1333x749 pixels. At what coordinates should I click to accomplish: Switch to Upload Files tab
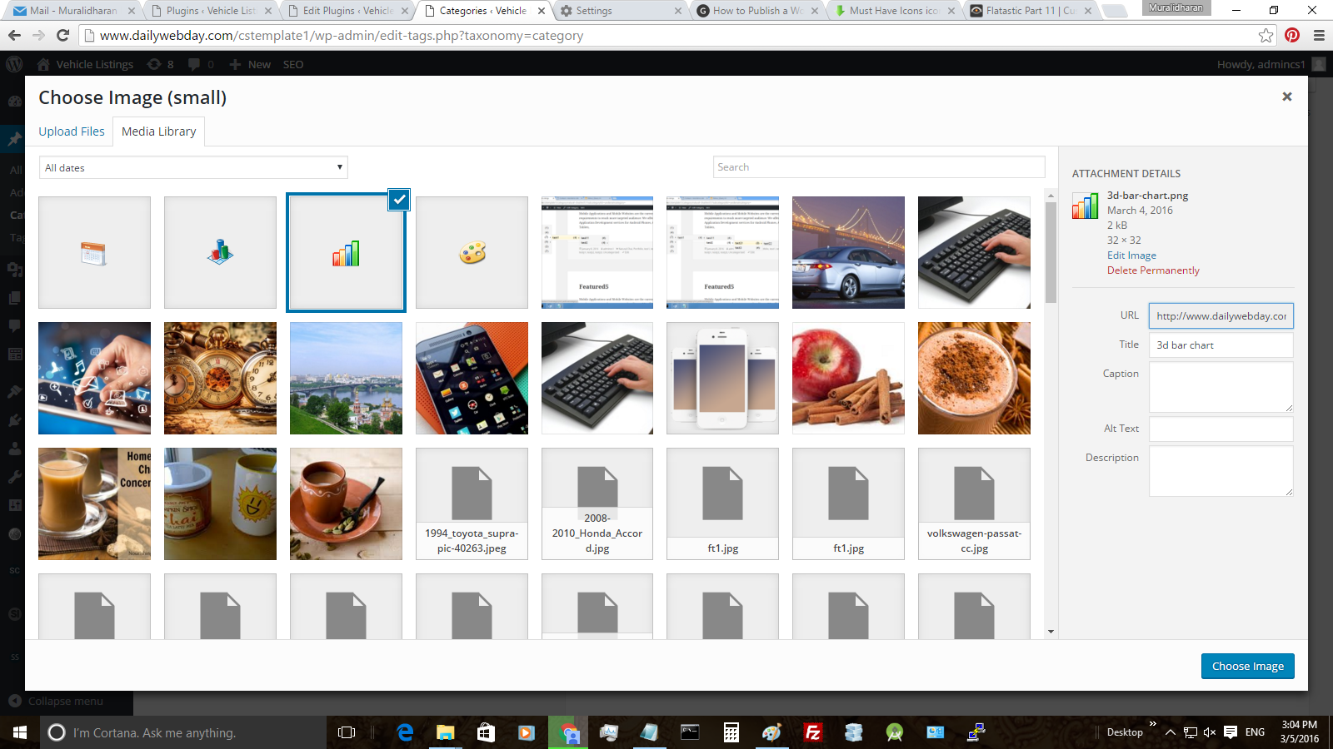(72, 131)
